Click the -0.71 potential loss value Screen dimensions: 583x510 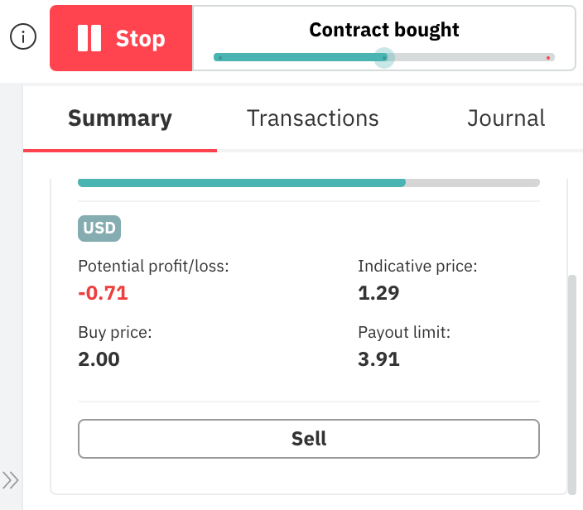103,292
